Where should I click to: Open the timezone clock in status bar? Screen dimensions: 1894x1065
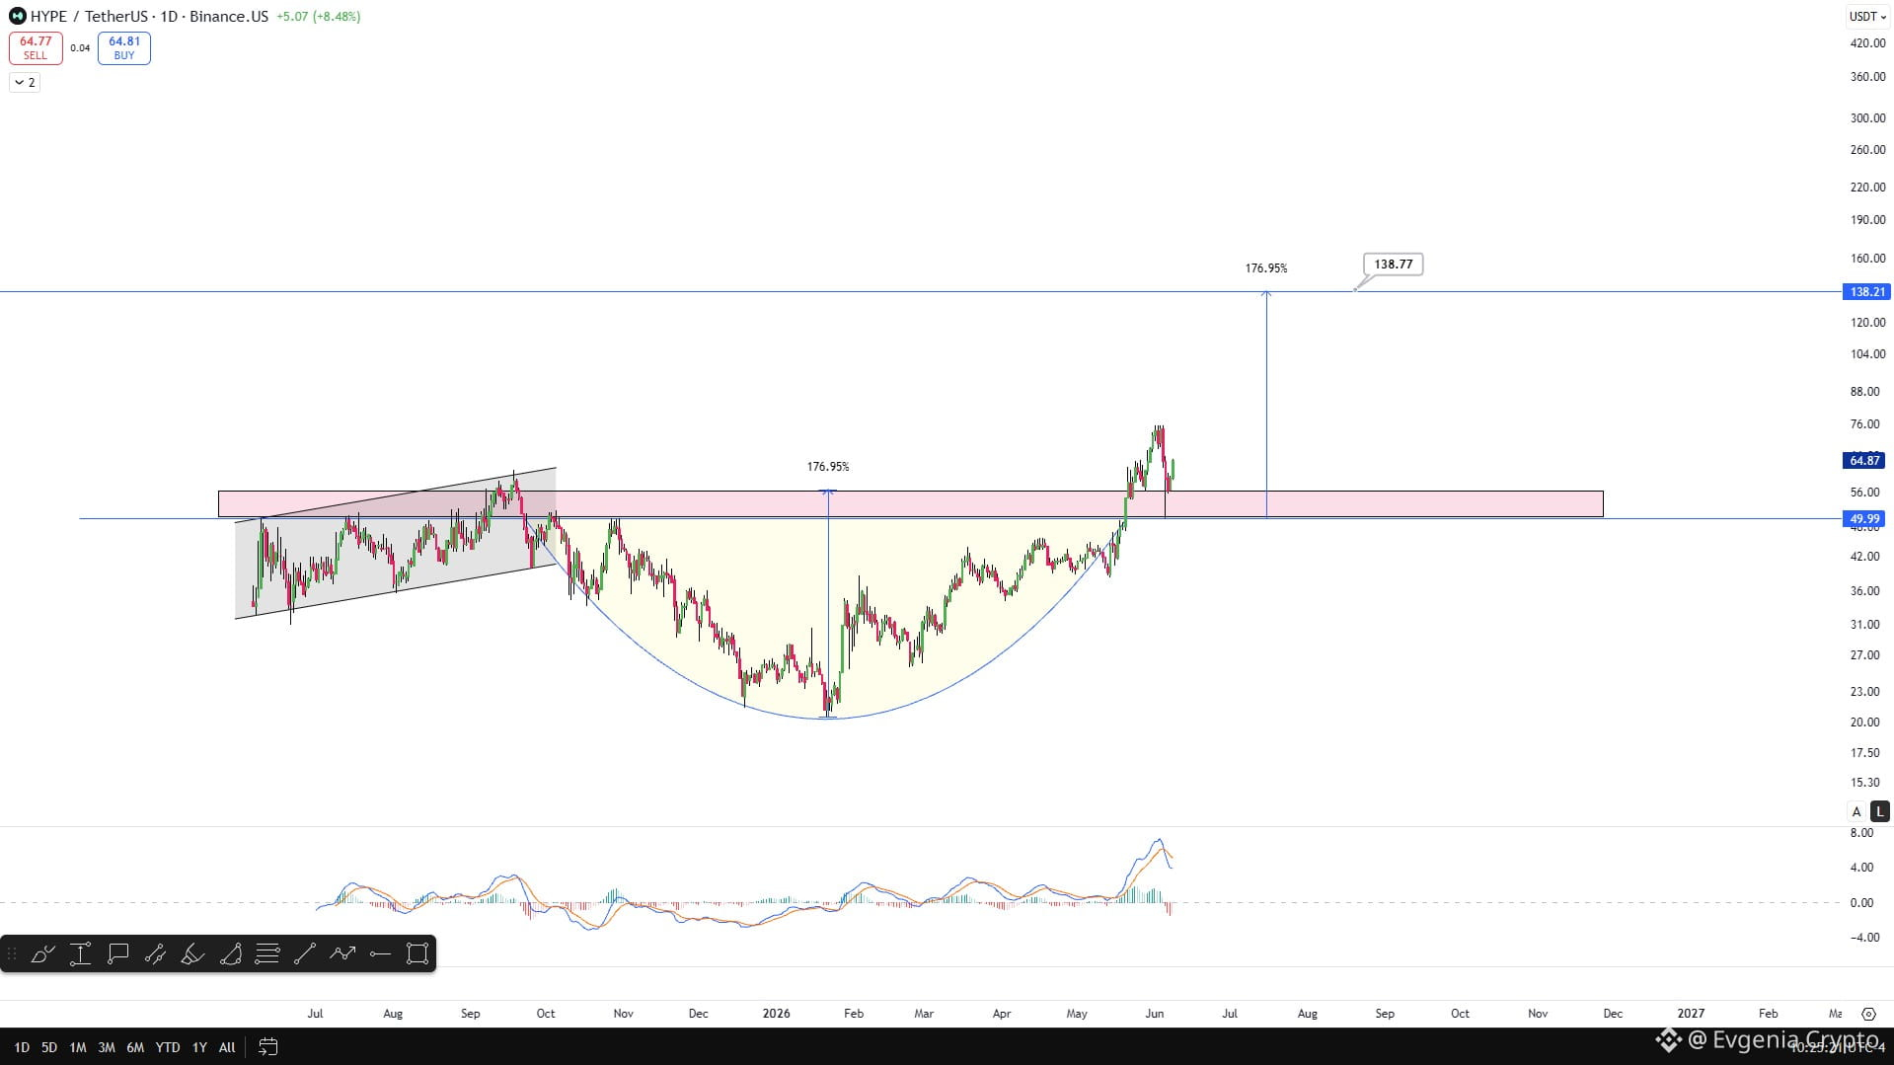tap(1837, 1048)
